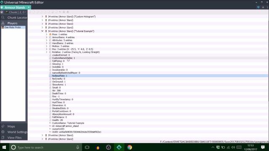269x151 pixels.
Task: Expand the Attributes: 5 entries node
Action: [x=47, y=40]
